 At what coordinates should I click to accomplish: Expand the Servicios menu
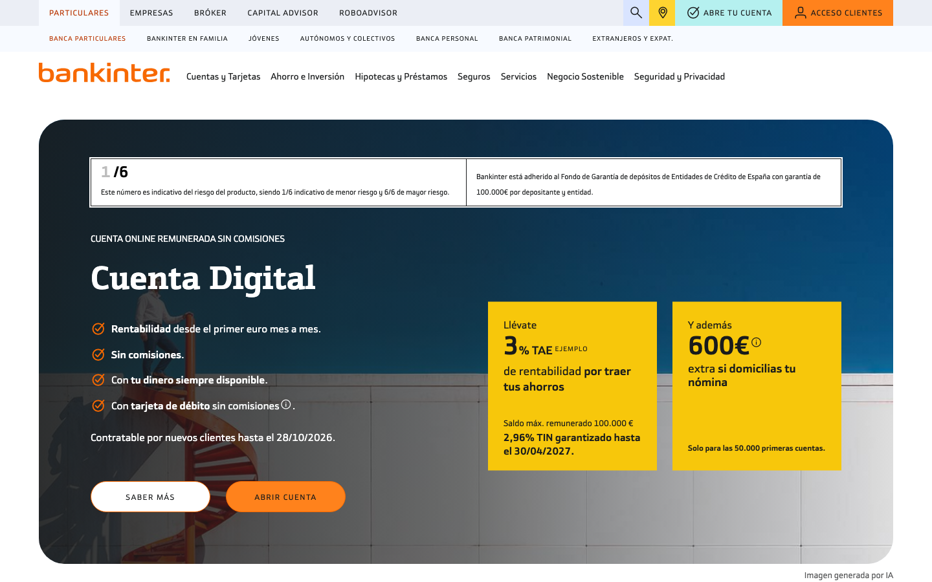(x=518, y=76)
